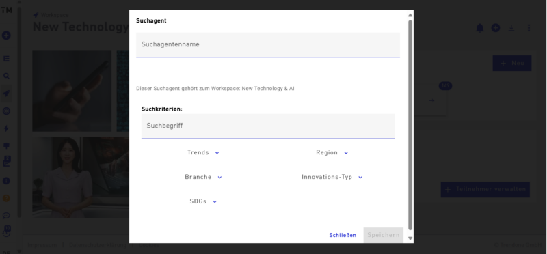Click the dialog vertical scrollbar thumb

tap(410, 125)
